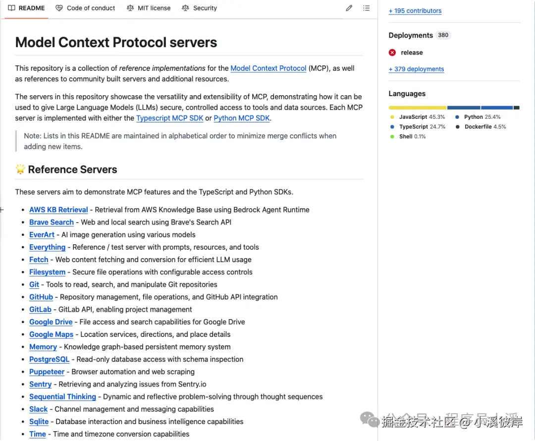This screenshot has height=441, width=535.
Task: Click the Deployments heading link
Action: point(411,35)
